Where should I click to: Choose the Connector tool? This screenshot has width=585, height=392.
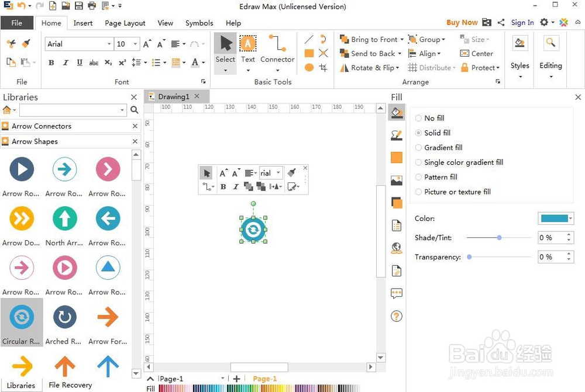point(277,53)
